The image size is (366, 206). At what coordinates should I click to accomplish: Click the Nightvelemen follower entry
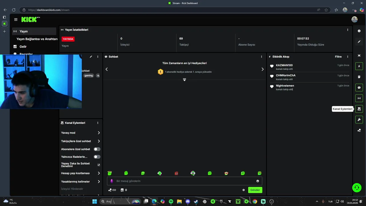[x=309, y=87]
